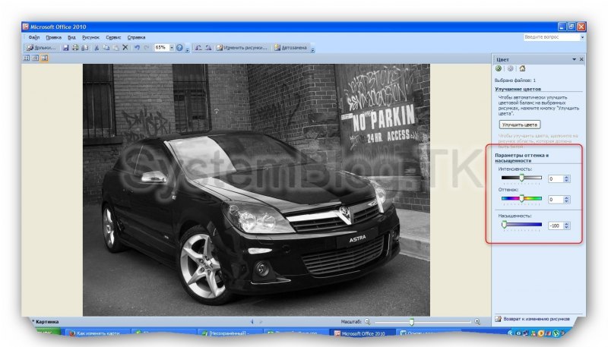Expand the formatting toolbar options arrow

point(313,49)
